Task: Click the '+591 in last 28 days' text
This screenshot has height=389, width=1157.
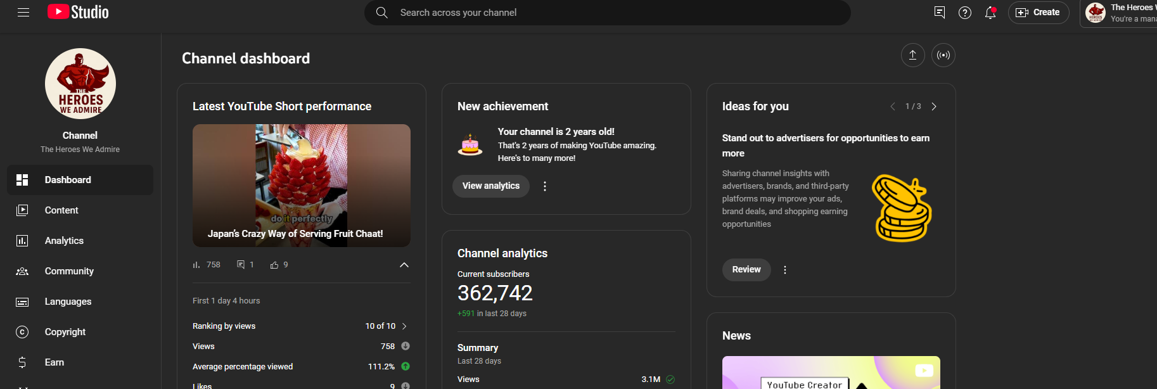Action: [x=492, y=314]
